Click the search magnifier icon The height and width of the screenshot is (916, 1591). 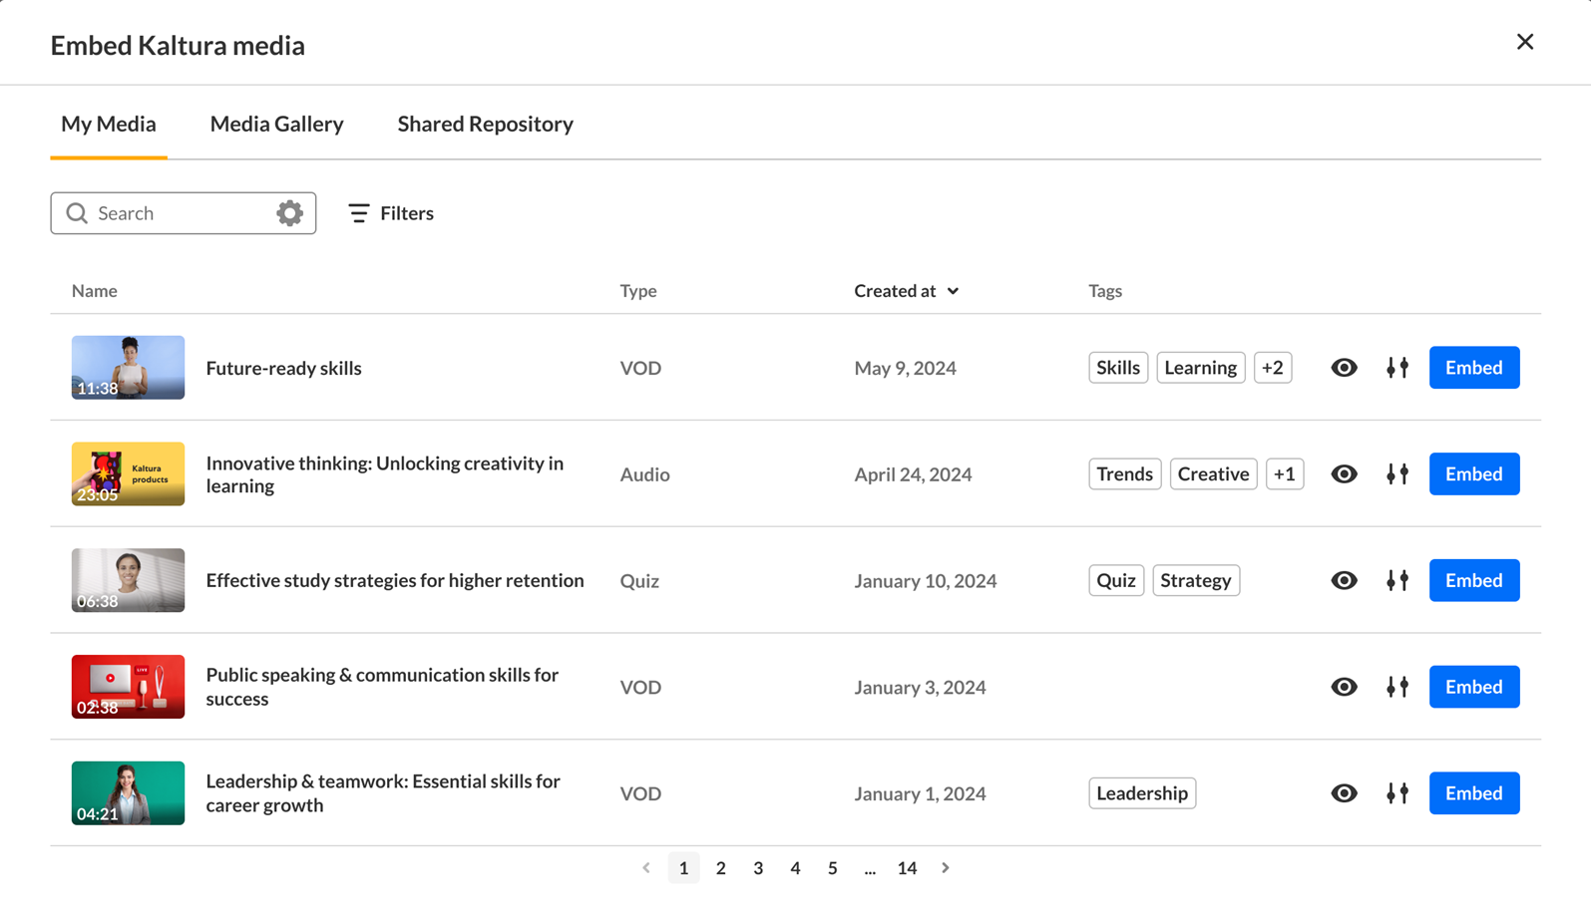pyautogui.click(x=77, y=213)
